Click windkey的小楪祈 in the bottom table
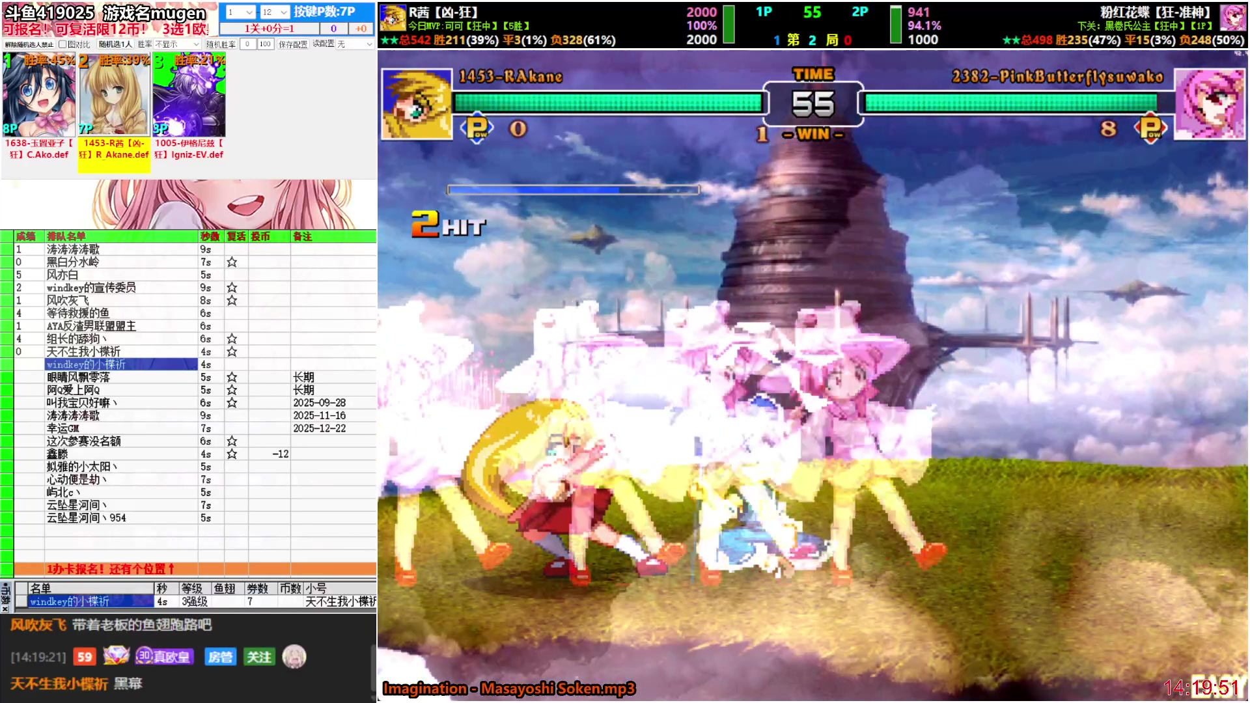 pos(91,601)
